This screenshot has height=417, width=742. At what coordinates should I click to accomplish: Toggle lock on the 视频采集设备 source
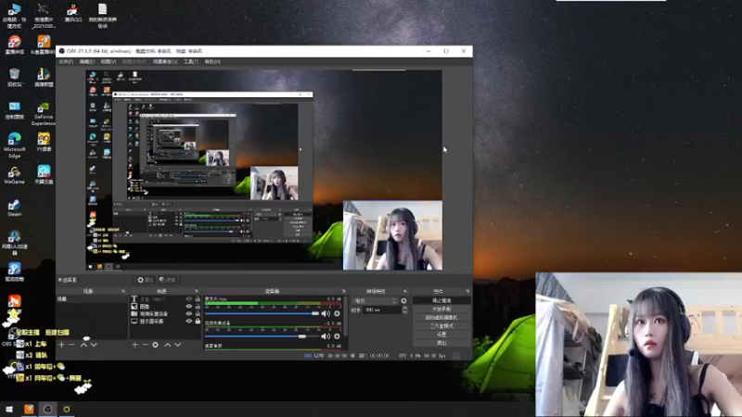(x=198, y=313)
